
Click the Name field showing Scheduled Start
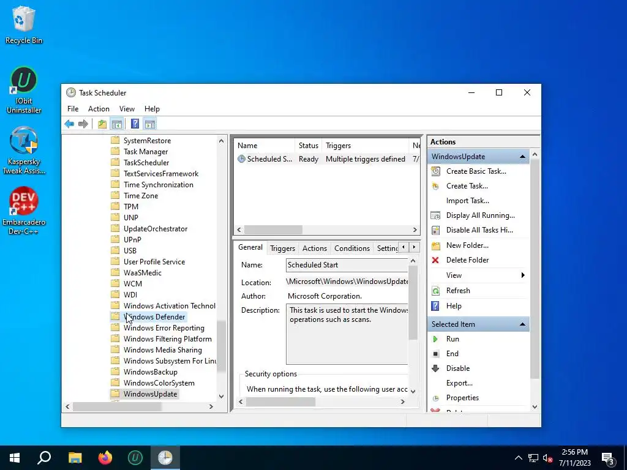coord(347,265)
